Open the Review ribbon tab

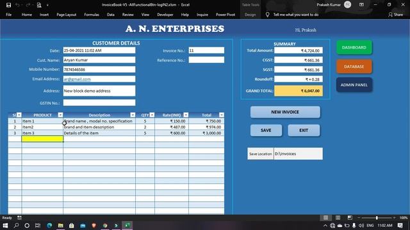click(128, 15)
